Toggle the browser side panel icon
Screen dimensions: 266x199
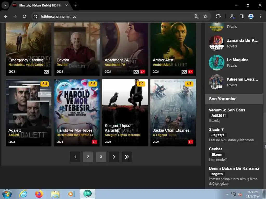click(241, 16)
